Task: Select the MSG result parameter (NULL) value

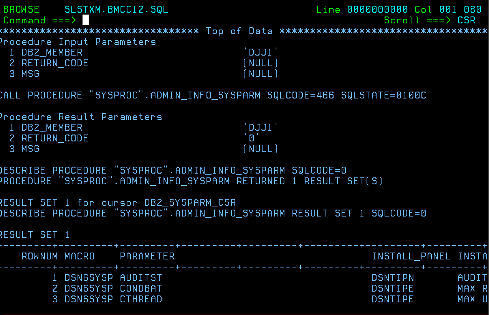Action: click(x=261, y=149)
